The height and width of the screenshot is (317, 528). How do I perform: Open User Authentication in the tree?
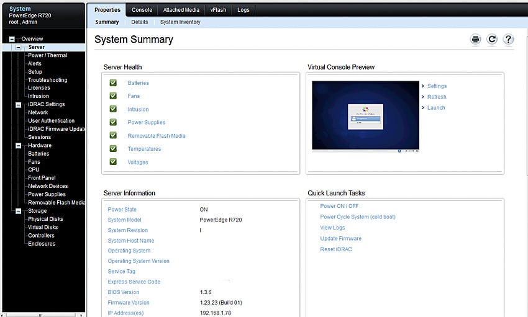point(51,121)
